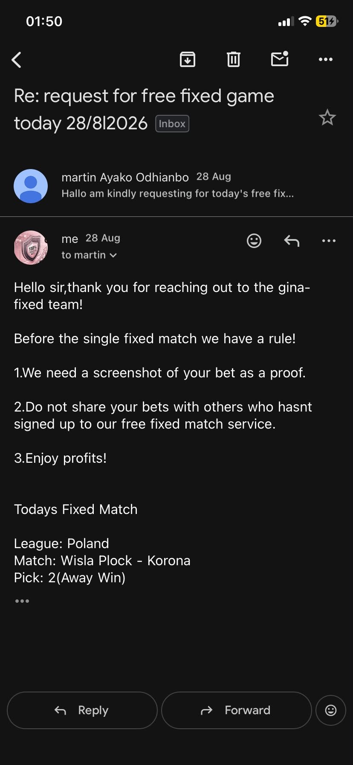Expand collapsed message from martin Ayako Odhianbo
The width and height of the screenshot is (353, 765).
pos(176,185)
